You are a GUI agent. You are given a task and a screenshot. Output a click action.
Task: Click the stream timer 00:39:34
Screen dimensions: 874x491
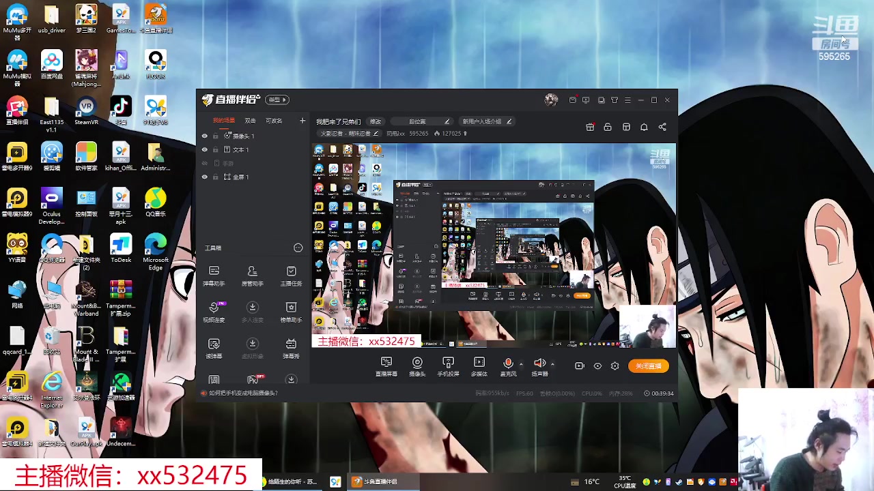point(659,393)
